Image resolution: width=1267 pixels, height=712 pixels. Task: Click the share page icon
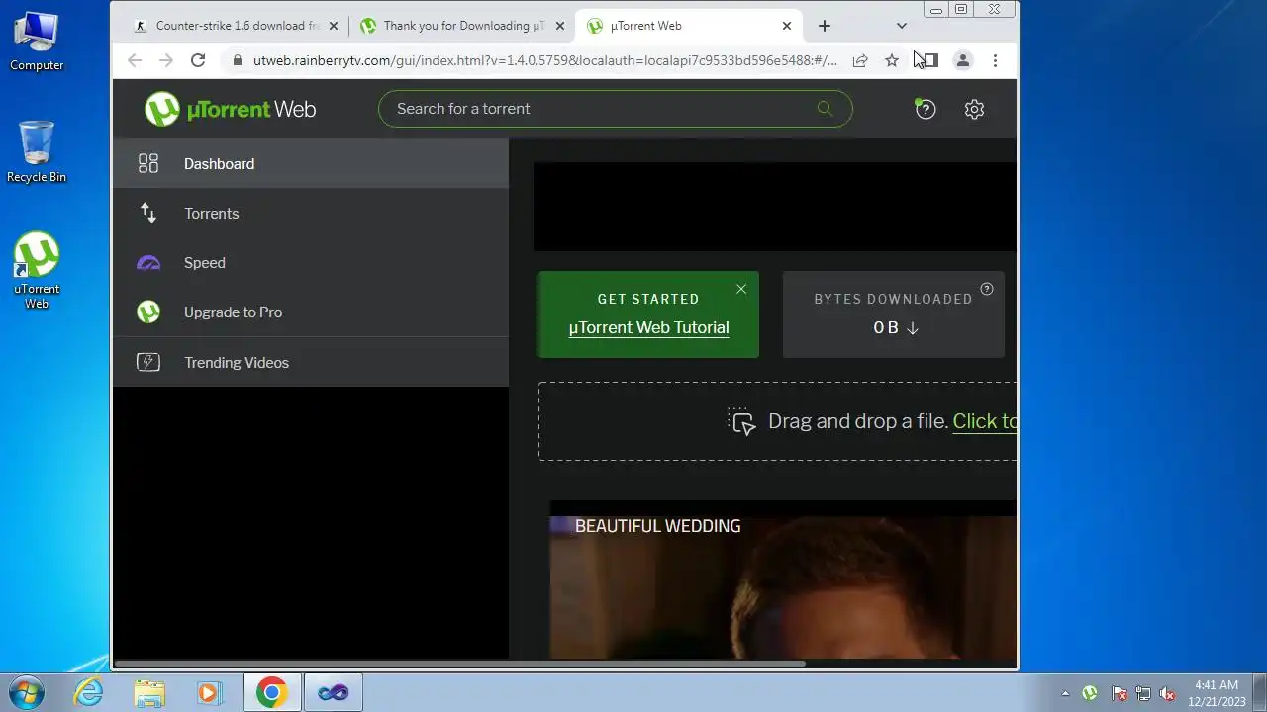(x=860, y=60)
